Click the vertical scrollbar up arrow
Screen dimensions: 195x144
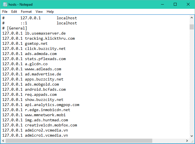coord(192,18)
